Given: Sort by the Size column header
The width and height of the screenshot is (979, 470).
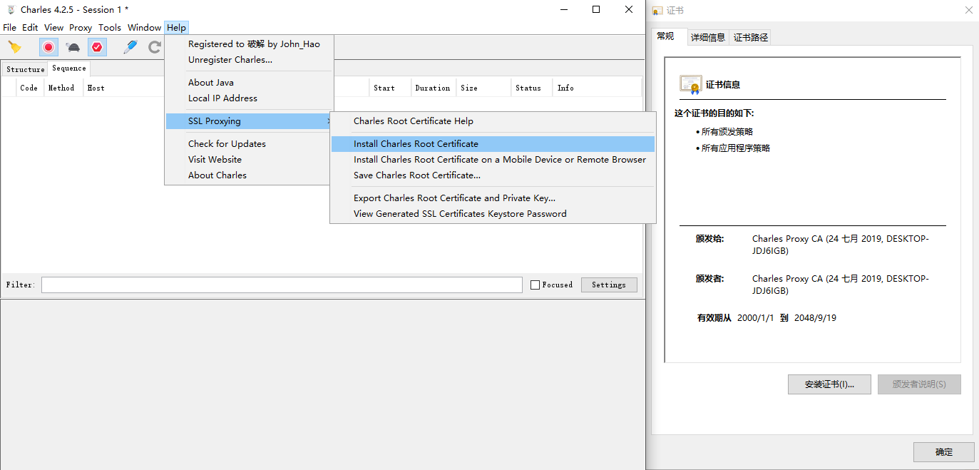Looking at the screenshot, I should click(x=484, y=88).
